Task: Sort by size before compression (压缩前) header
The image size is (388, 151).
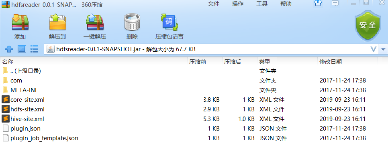Action: (x=198, y=62)
